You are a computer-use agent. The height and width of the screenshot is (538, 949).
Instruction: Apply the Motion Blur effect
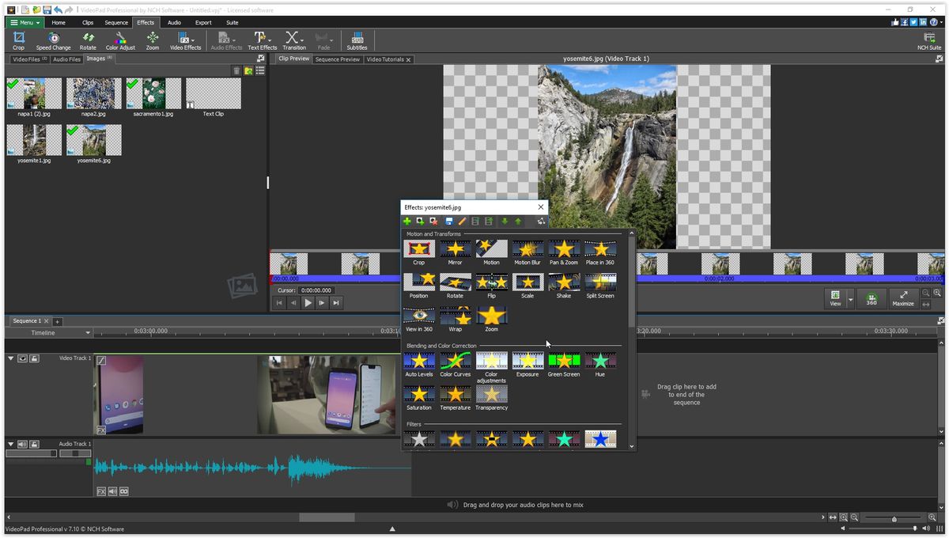point(527,249)
